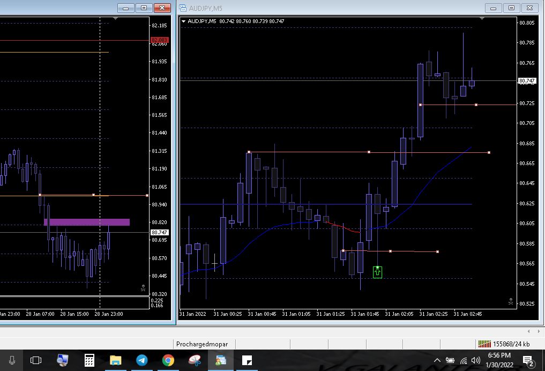Click the AUDJPY,M5 OHLC header text
Viewport: 545px width, 371px height.
click(x=236, y=21)
